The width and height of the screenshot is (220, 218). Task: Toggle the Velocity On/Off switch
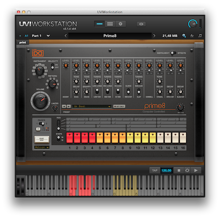point(52,66)
